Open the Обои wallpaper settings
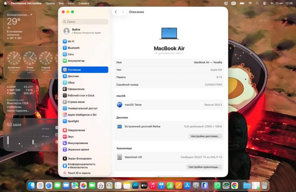Image resolution: width=296 pixels, height=192 pixels. tap(85, 82)
